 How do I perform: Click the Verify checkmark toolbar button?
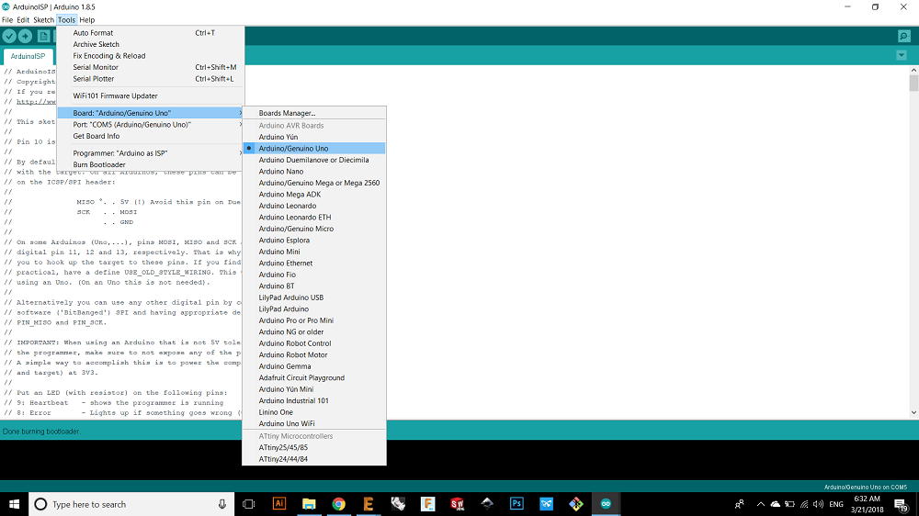coord(9,37)
